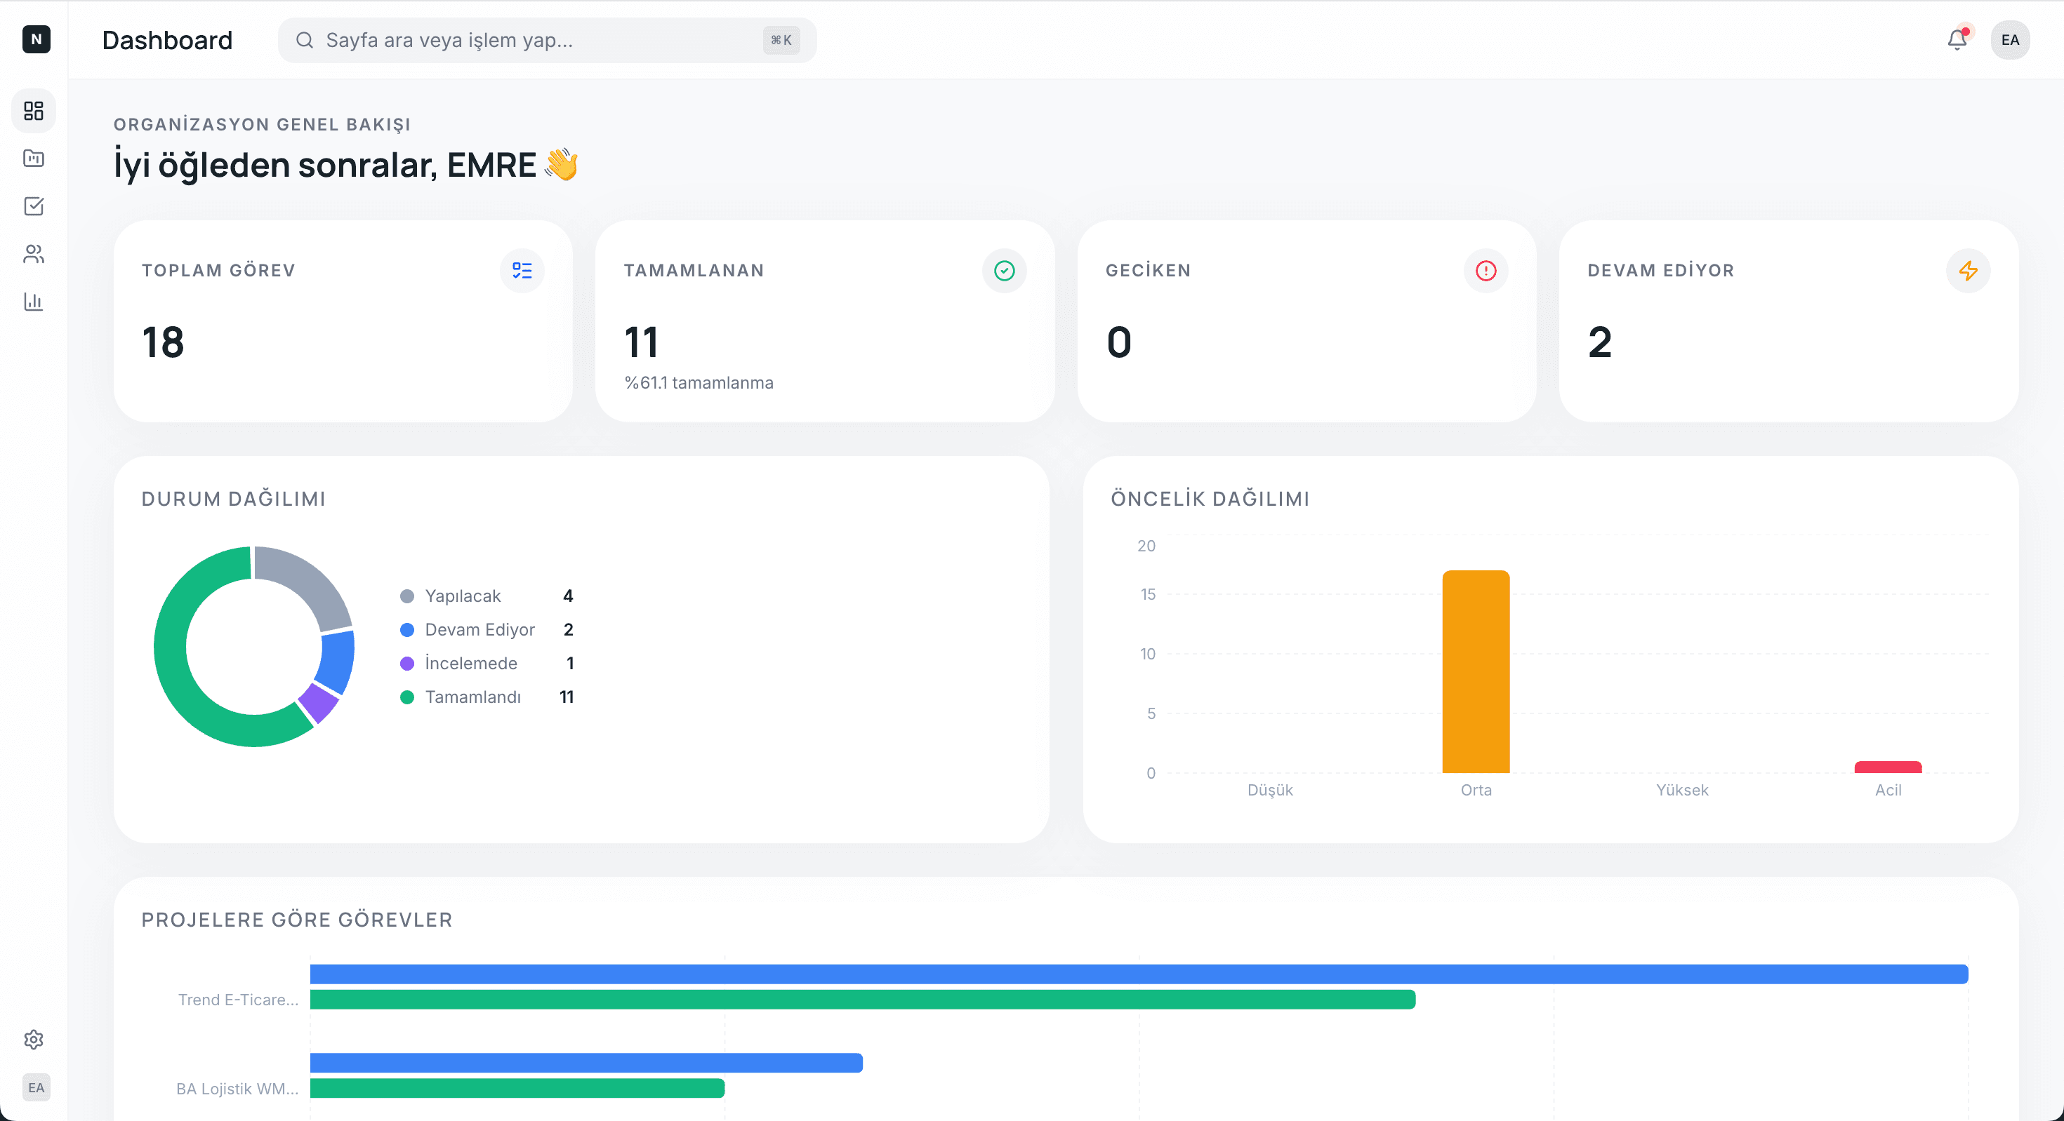2064x1121 pixels.
Task: Click the Trend E-Ticare project label
Action: (x=238, y=1000)
